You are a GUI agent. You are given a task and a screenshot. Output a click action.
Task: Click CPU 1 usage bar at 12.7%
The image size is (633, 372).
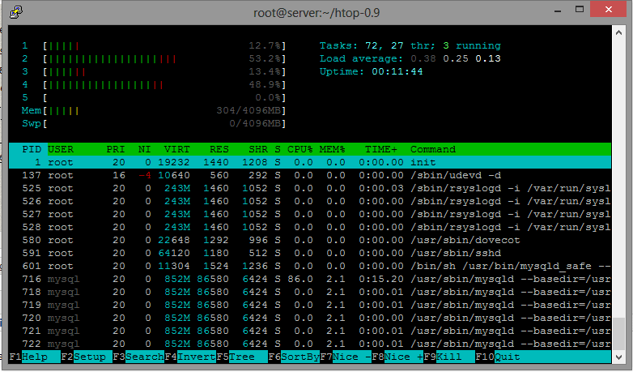coord(164,45)
